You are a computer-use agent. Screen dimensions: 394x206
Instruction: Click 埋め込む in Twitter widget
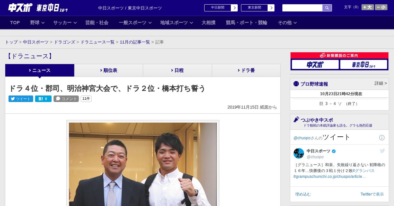(303, 194)
